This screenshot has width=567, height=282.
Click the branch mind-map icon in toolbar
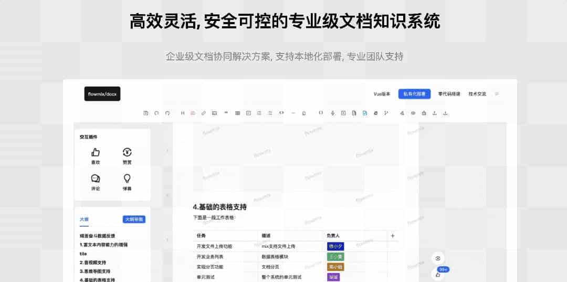point(386,113)
